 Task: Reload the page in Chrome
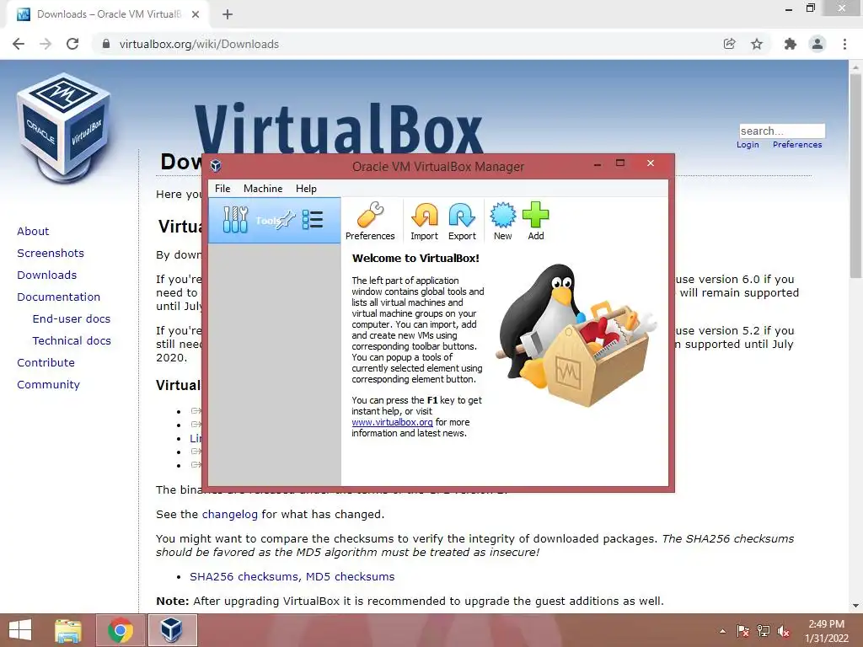pos(72,44)
